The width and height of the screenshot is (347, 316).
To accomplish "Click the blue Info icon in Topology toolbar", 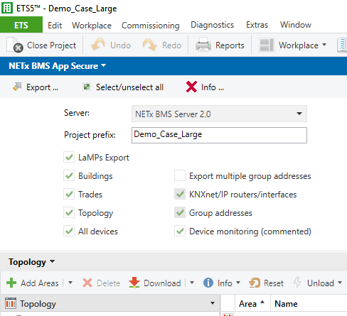I will tap(208, 283).
